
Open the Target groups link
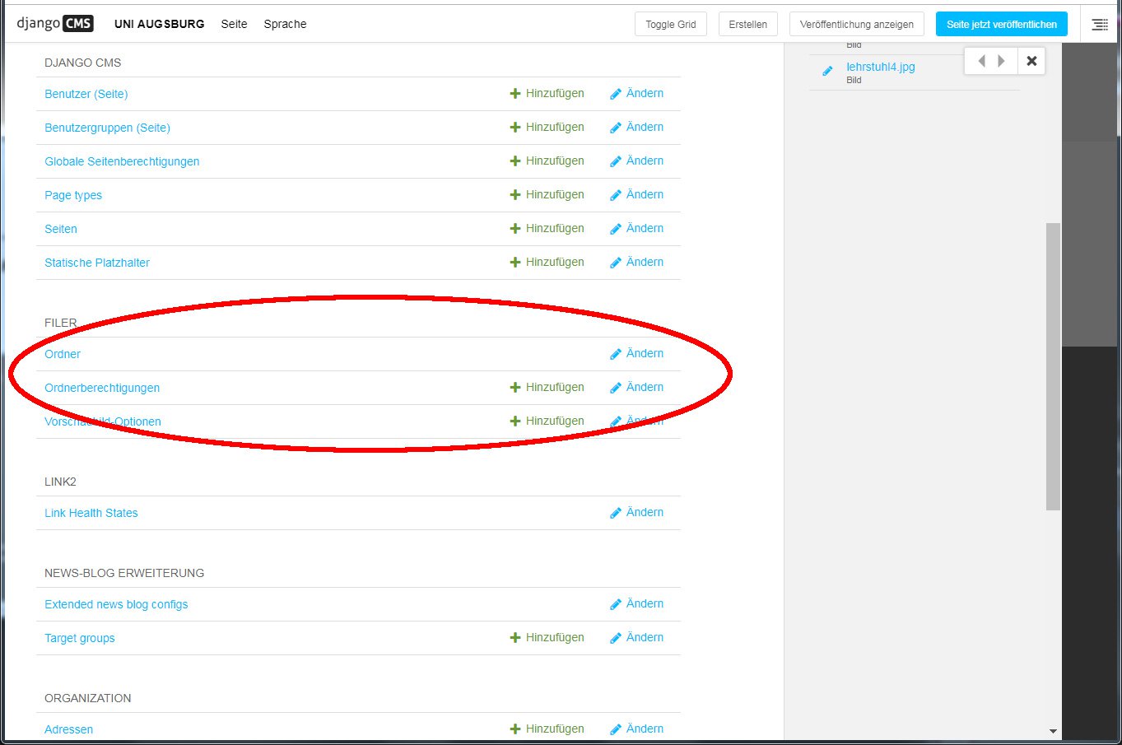(80, 638)
